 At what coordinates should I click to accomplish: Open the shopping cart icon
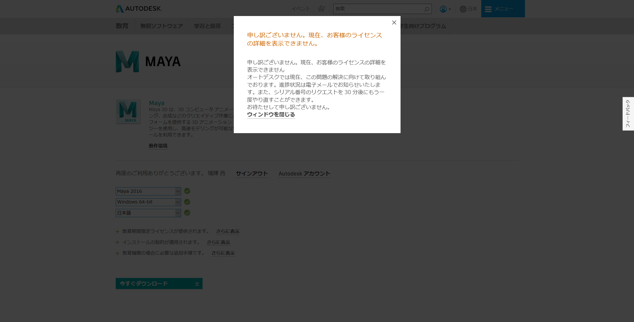(321, 9)
